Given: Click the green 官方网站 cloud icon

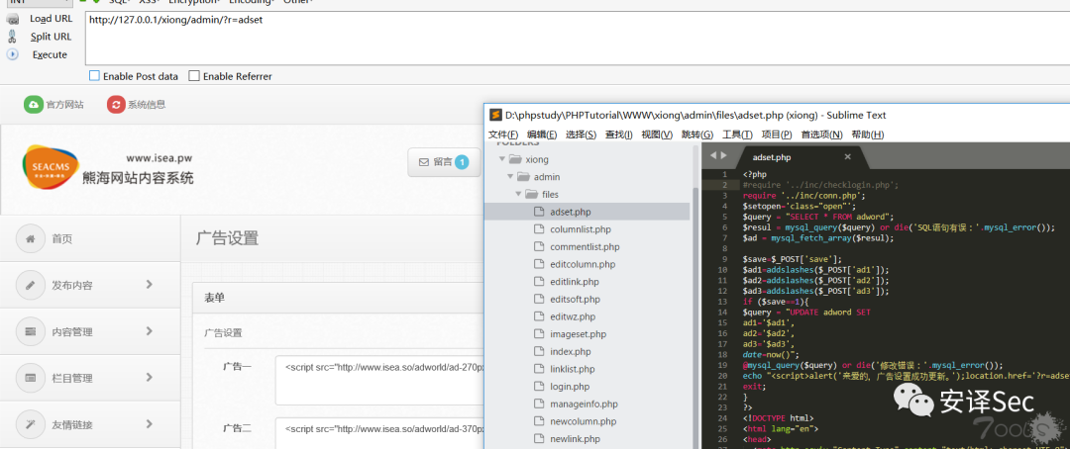Looking at the screenshot, I should pos(34,104).
